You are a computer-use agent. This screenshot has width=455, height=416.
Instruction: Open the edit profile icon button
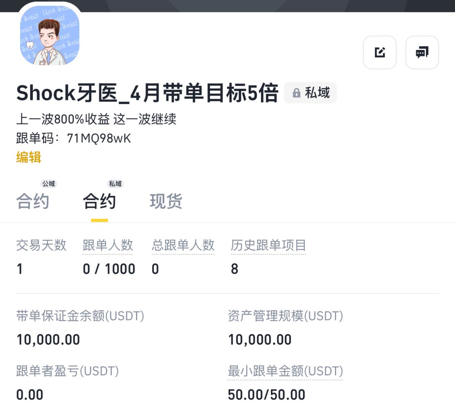click(x=380, y=52)
